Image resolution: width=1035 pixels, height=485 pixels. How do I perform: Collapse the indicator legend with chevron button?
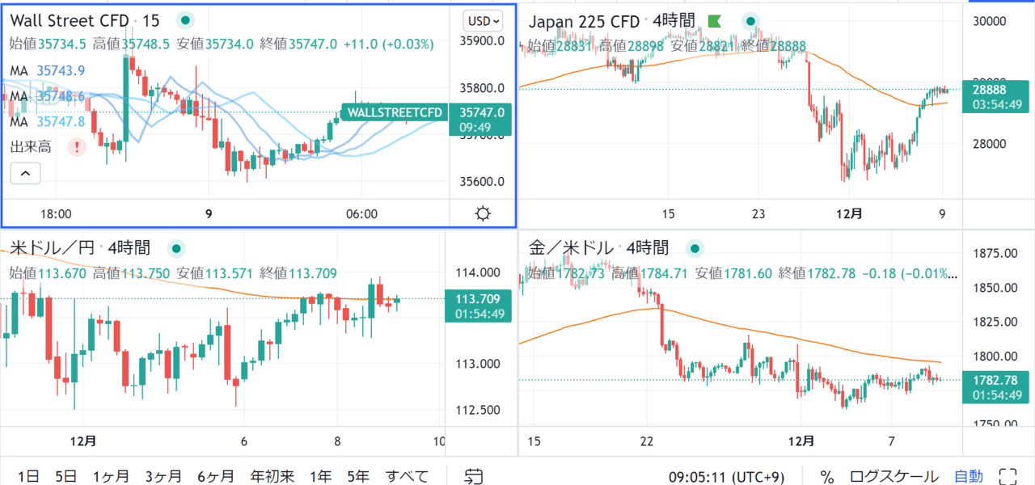coord(25,172)
